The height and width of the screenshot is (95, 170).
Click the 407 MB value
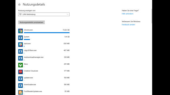pos(66,50)
